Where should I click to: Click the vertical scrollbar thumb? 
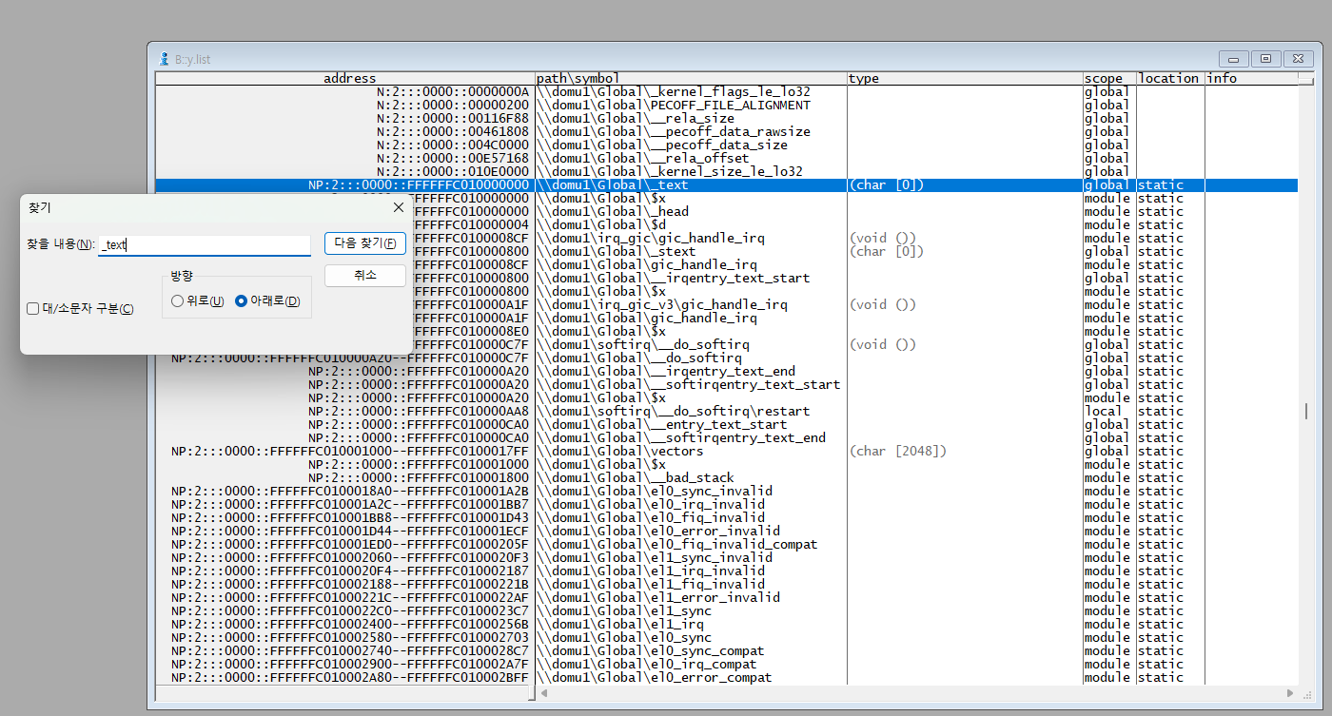(1305, 411)
